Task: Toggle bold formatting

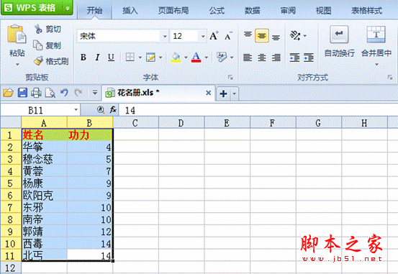Action: coord(83,58)
